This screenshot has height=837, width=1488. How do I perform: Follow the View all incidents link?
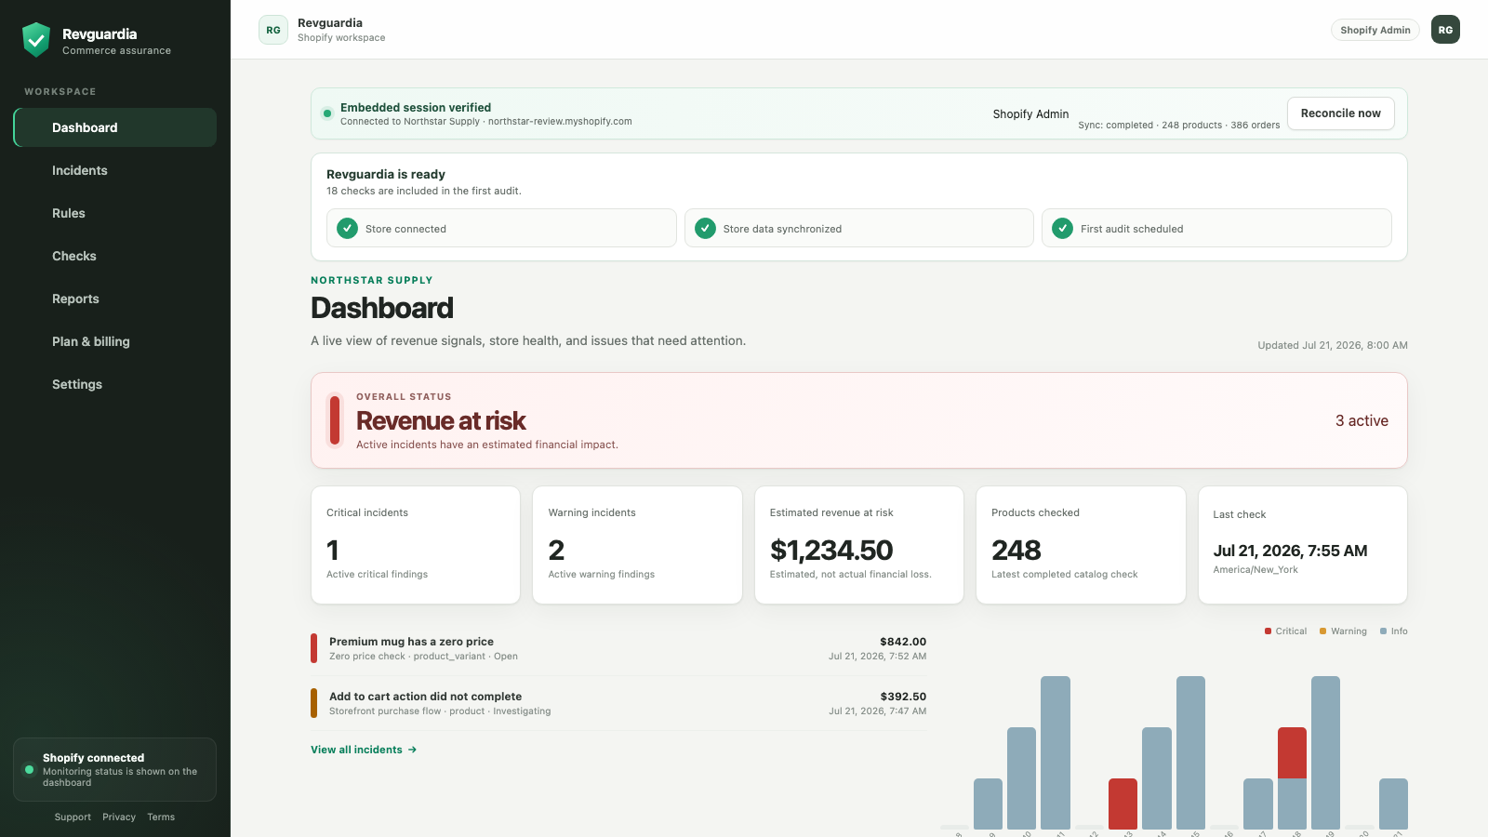coord(364,750)
